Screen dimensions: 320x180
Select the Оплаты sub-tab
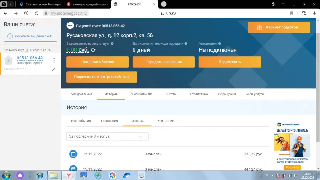(137, 121)
